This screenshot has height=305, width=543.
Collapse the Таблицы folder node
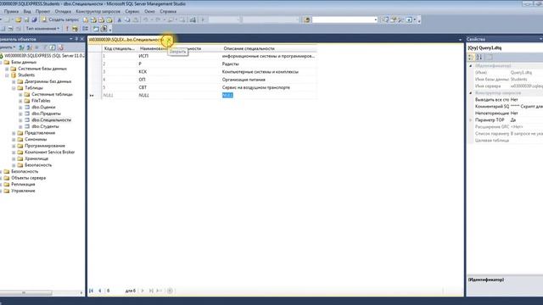[14, 88]
